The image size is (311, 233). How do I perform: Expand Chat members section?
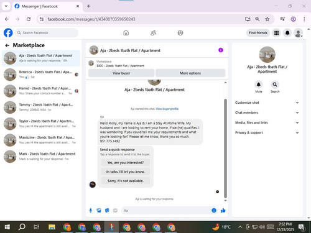[x=267, y=112]
